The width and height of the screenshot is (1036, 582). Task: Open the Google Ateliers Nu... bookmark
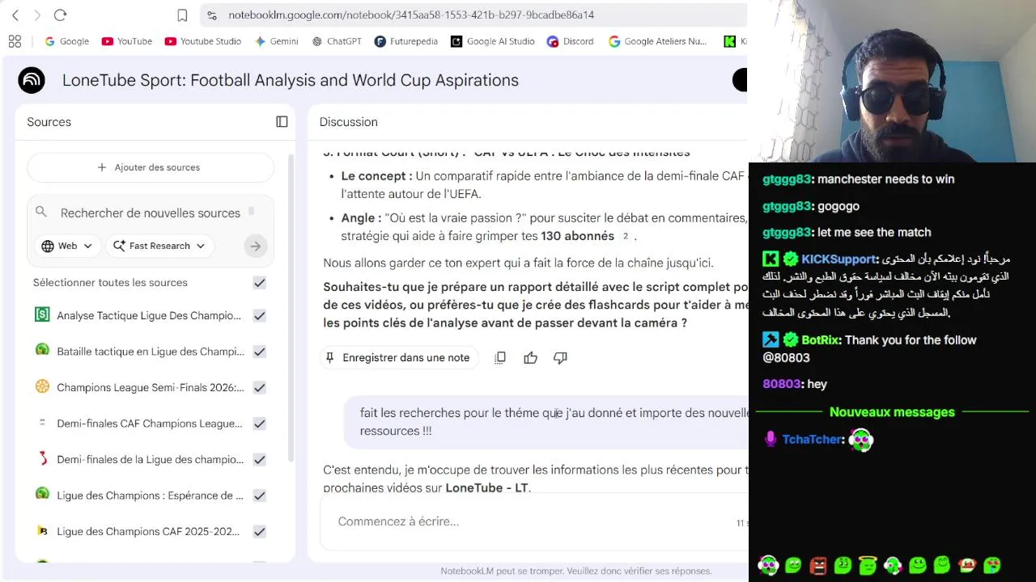click(657, 41)
